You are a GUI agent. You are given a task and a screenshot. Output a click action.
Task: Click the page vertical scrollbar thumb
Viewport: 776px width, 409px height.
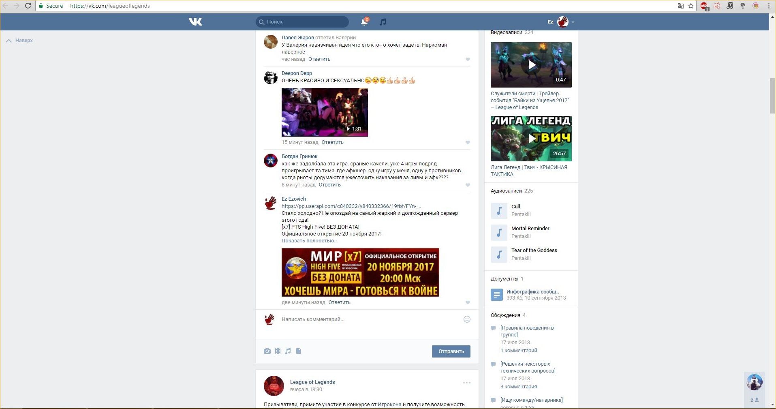pyautogui.click(x=772, y=96)
